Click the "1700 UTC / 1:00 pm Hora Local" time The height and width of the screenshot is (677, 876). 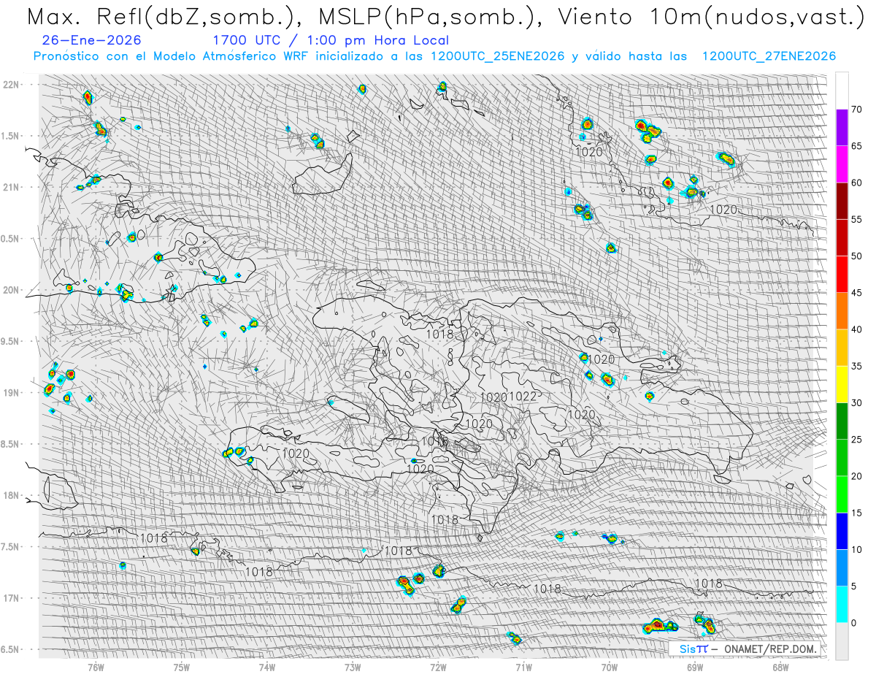331,40
